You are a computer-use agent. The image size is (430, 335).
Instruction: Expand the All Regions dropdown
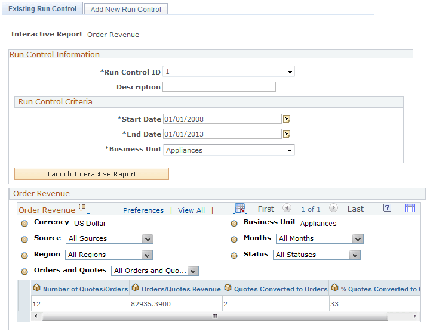click(109, 255)
